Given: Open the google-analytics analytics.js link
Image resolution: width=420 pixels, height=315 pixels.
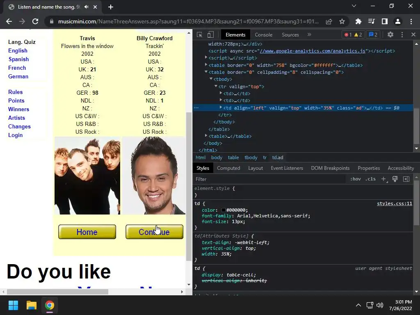Looking at the screenshot, I should (312, 51).
